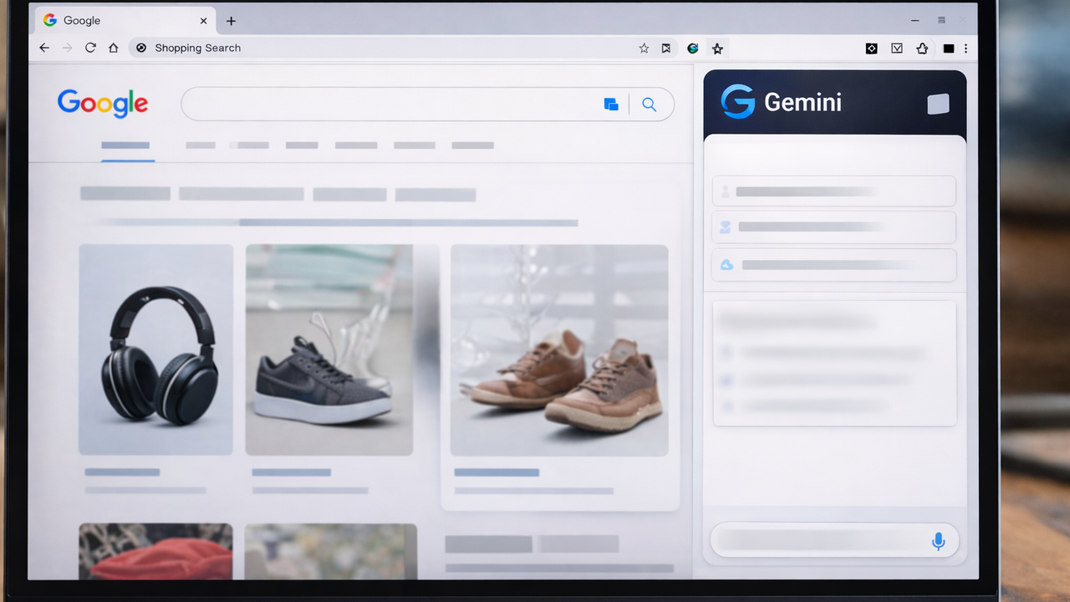This screenshot has width=1070, height=602.
Task: Open the brown suede shoes image
Action: point(559,349)
